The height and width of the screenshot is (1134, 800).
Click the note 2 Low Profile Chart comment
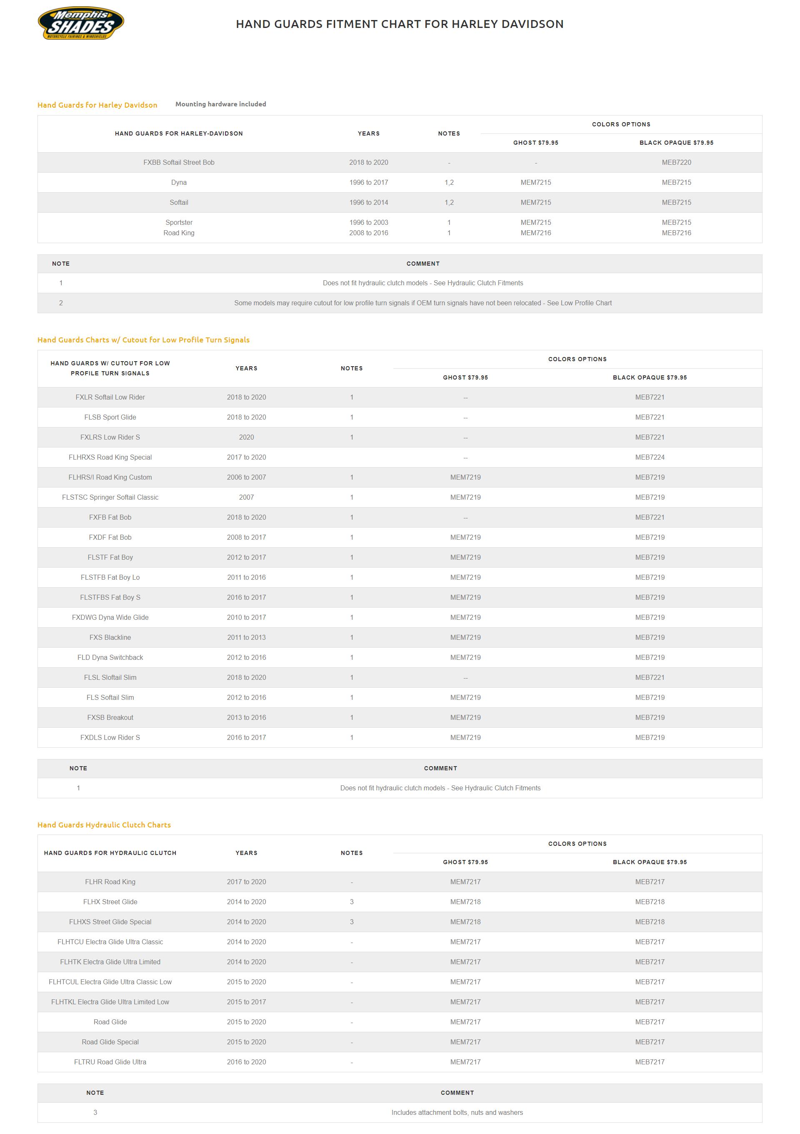point(422,303)
